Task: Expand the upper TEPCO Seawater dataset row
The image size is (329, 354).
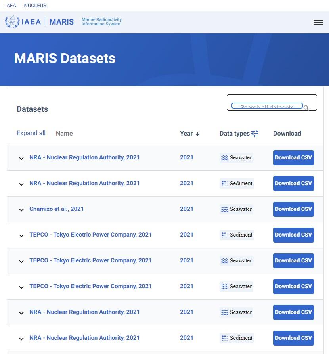Action: click(x=21, y=261)
